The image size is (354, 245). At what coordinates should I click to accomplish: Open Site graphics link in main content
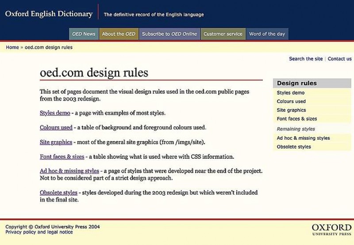[56, 142]
